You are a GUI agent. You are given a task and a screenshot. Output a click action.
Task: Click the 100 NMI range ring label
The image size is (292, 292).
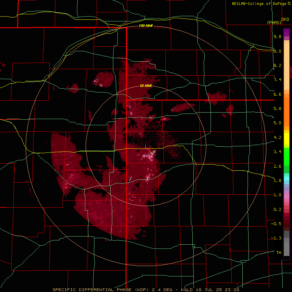click(146, 26)
